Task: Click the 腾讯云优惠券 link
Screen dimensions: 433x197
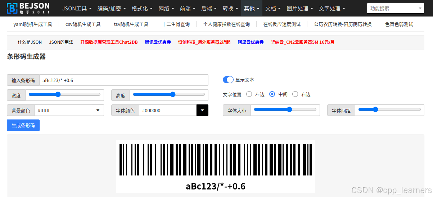Action: click(158, 42)
